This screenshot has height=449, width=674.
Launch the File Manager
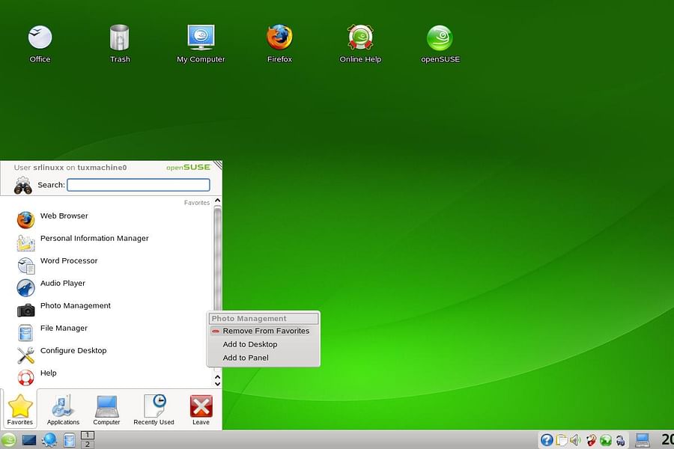(64, 328)
